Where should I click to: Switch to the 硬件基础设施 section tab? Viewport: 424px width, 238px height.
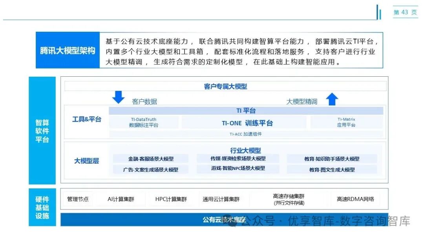pyautogui.click(x=42, y=206)
